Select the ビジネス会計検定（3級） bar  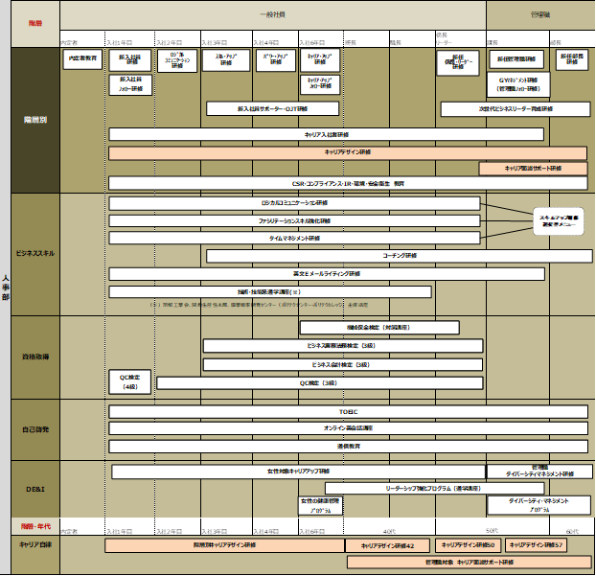pyautogui.click(x=343, y=364)
